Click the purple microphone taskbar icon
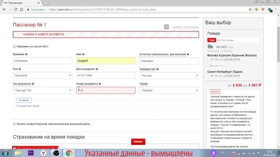Viewport: 280px width, 157px height. [213, 153]
